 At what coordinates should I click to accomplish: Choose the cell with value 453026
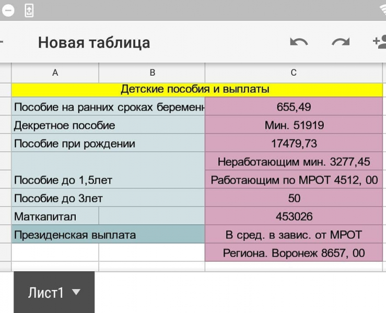294,216
